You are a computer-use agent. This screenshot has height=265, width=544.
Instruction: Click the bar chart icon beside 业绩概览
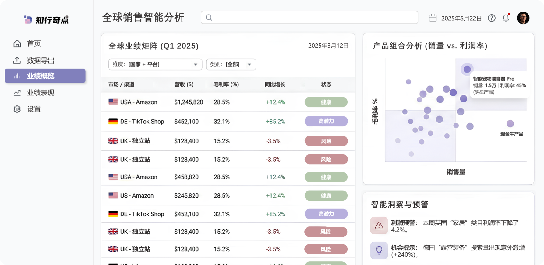click(17, 76)
